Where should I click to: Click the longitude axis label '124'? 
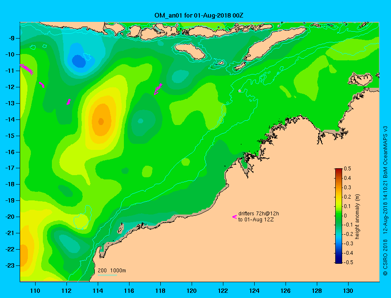pyautogui.click(x=254, y=291)
